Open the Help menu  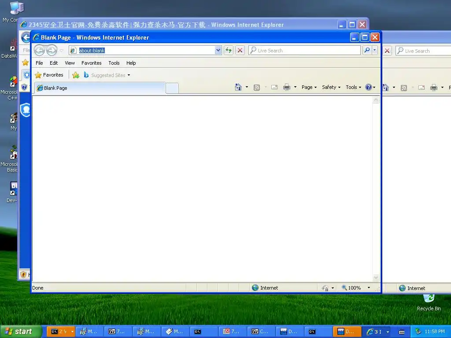click(x=131, y=63)
